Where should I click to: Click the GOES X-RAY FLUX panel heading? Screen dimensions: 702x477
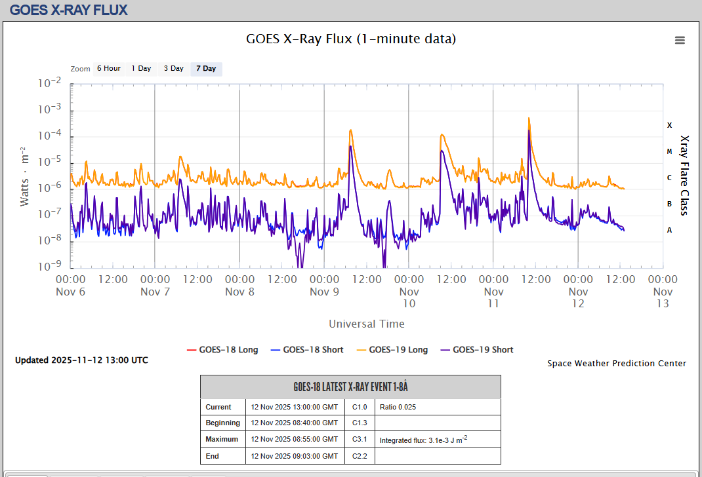point(69,10)
